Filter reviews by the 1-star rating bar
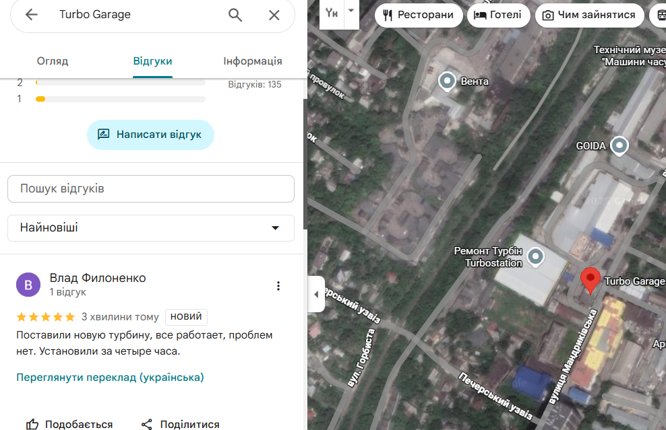 (x=121, y=99)
